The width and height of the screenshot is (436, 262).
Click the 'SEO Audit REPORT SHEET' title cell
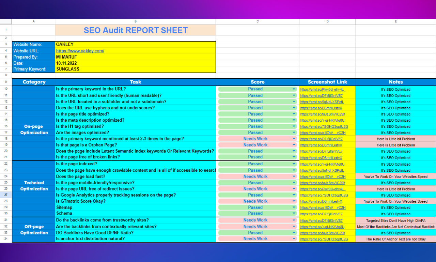pos(135,30)
